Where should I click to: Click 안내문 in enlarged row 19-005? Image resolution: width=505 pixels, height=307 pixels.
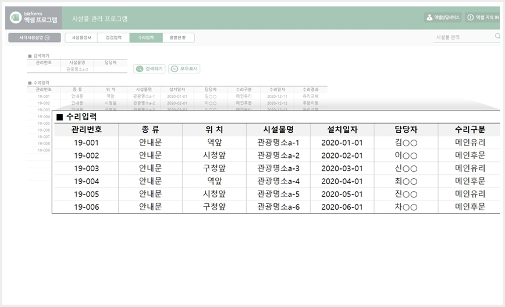[150, 194]
